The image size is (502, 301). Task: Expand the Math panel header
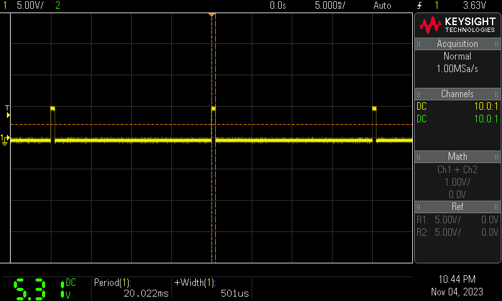[457, 156]
